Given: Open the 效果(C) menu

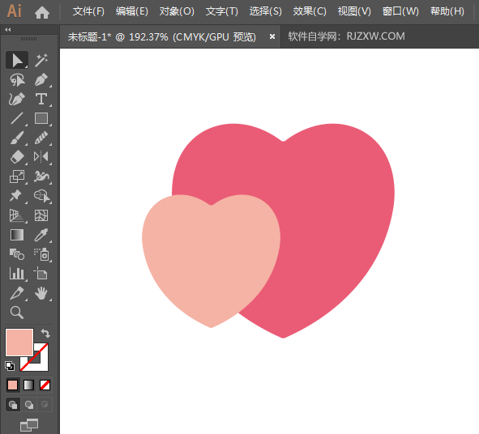Looking at the screenshot, I should [x=310, y=11].
